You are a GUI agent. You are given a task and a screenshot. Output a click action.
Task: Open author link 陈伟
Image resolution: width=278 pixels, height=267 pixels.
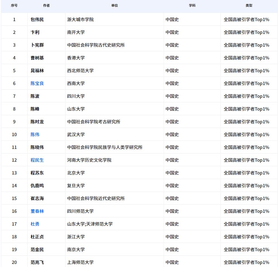(35, 134)
